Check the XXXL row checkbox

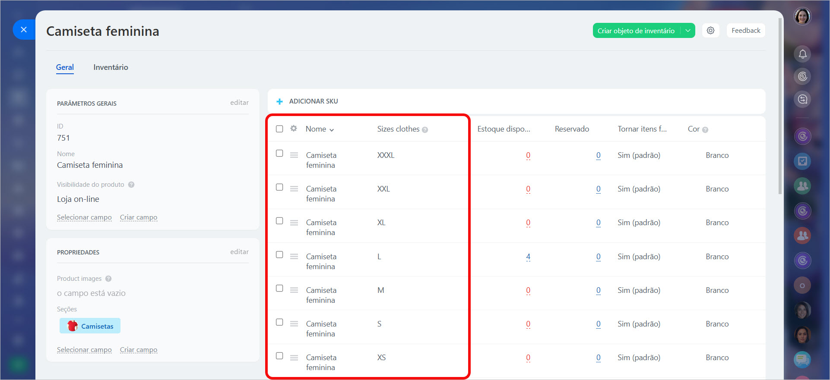point(279,153)
